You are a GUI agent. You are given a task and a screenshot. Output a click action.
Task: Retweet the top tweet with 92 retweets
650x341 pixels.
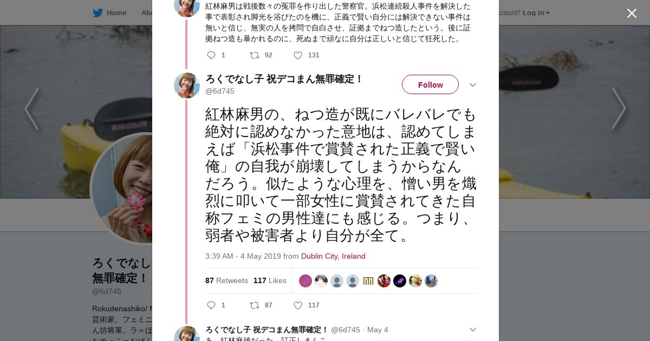pyautogui.click(x=255, y=55)
